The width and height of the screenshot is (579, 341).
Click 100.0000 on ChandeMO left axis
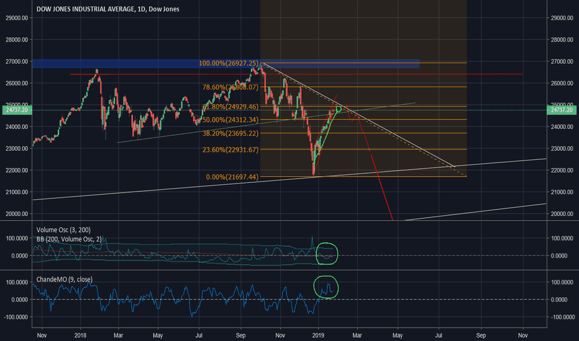click(17, 282)
